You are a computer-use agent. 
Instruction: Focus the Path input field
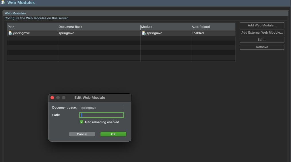(102, 115)
